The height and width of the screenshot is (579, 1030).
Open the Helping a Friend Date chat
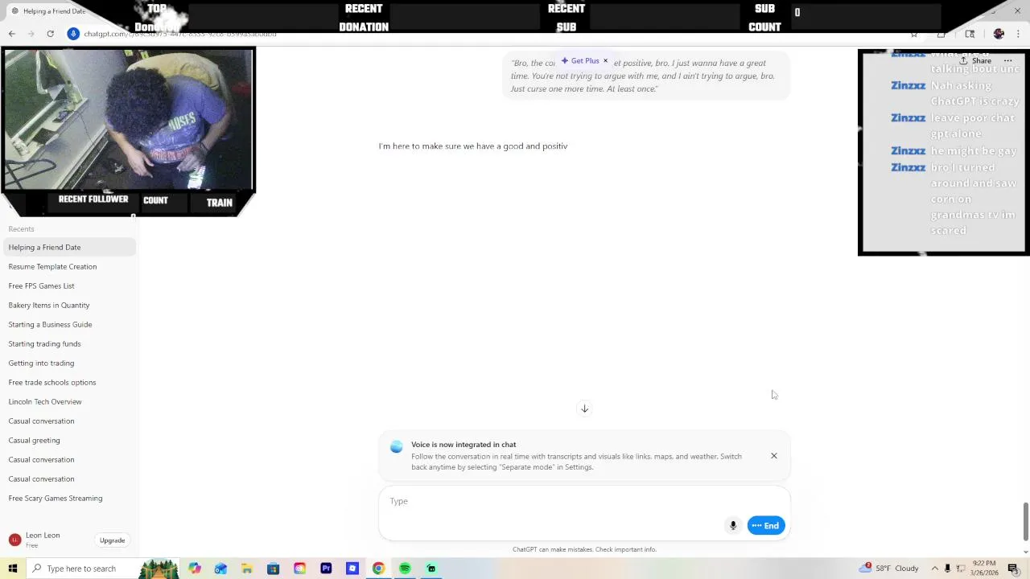[69, 248]
